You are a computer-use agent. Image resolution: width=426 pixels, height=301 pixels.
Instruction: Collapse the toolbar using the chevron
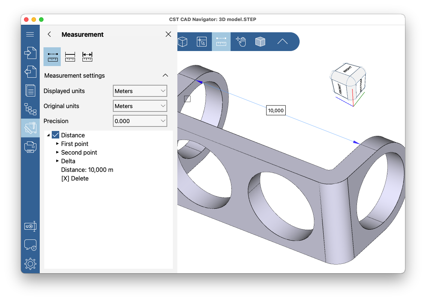click(x=282, y=42)
